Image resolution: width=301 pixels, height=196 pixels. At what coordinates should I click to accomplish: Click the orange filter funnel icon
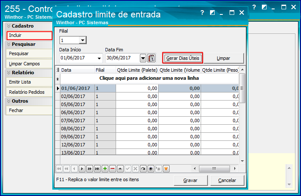pos(166,169)
